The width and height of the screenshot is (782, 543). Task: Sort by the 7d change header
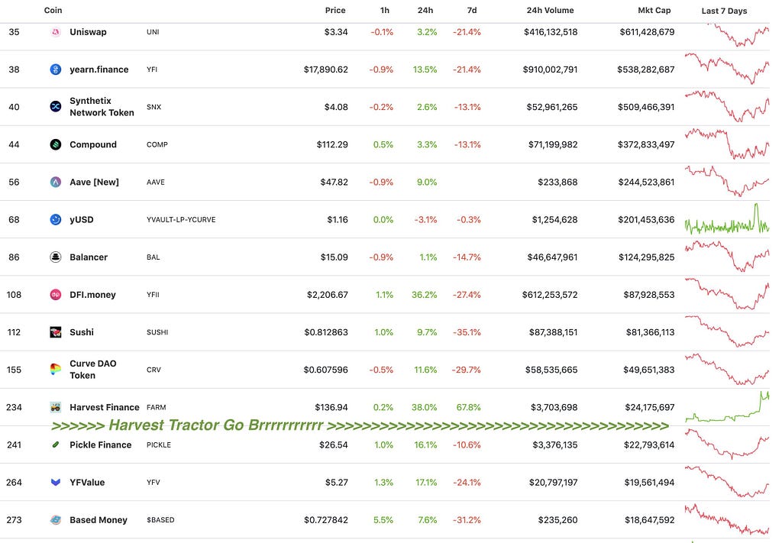coord(472,11)
